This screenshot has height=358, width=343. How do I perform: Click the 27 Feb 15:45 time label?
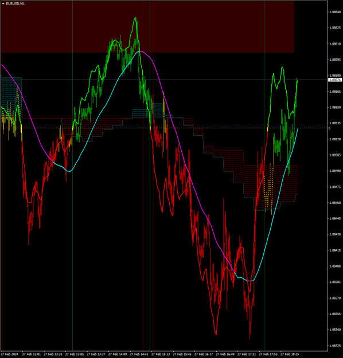coord(182,355)
